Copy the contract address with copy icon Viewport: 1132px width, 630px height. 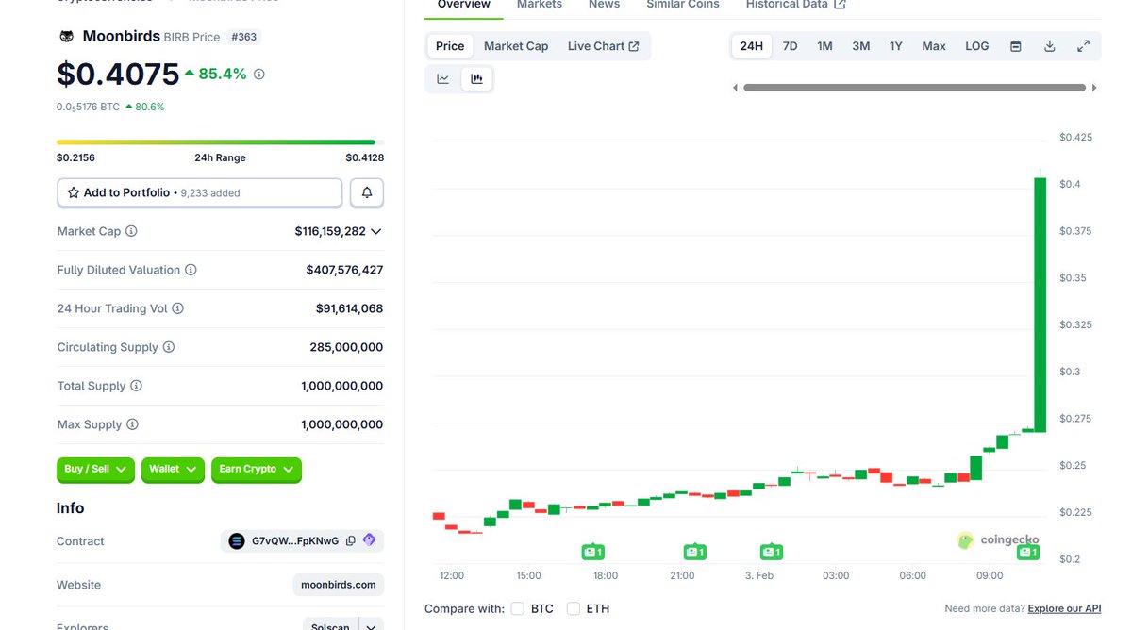(x=351, y=541)
